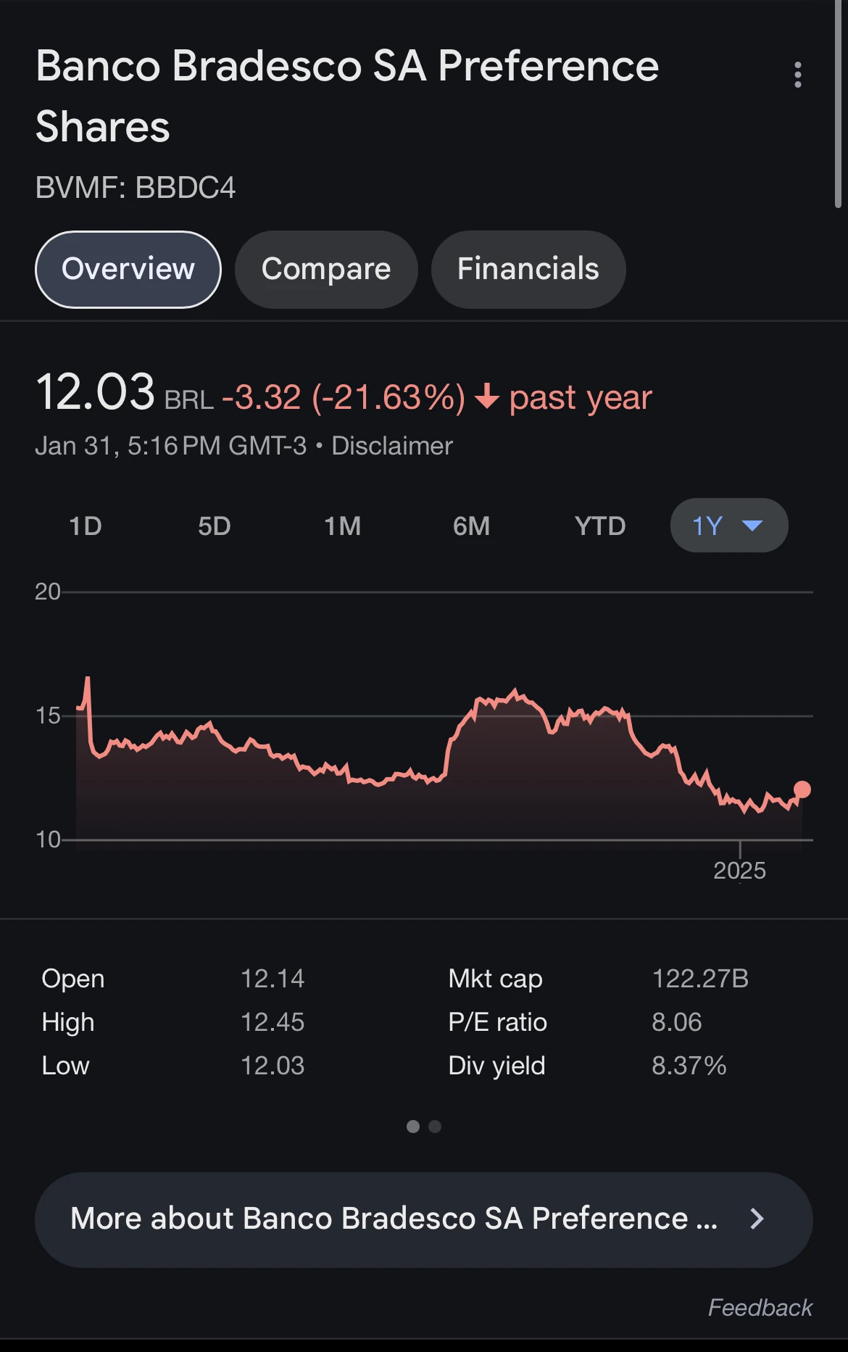The width and height of the screenshot is (848, 1352).
Task: Switch to the Compare tab
Action: click(x=326, y=269)
